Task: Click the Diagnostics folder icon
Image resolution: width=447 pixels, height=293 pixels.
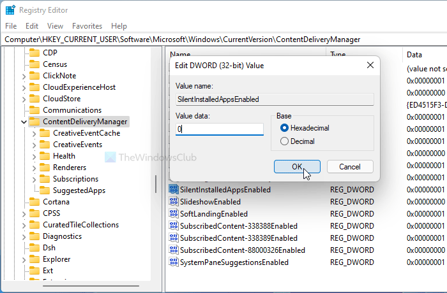Action: 34,236
